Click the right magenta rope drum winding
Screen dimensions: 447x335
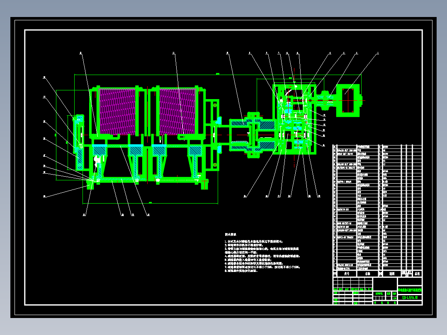(177, 112)
